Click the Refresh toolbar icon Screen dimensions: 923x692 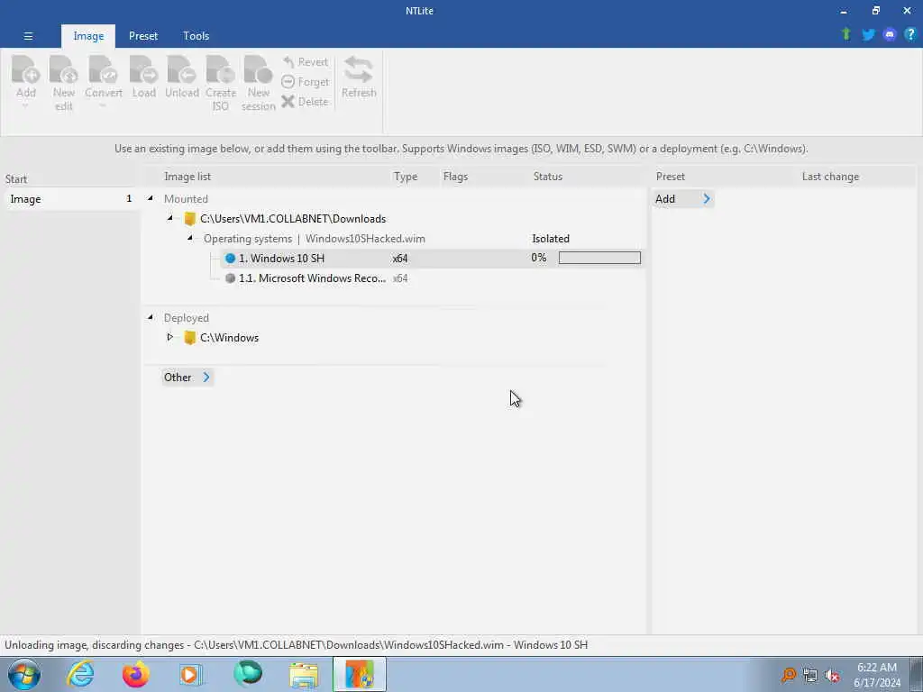coord(359,77)
